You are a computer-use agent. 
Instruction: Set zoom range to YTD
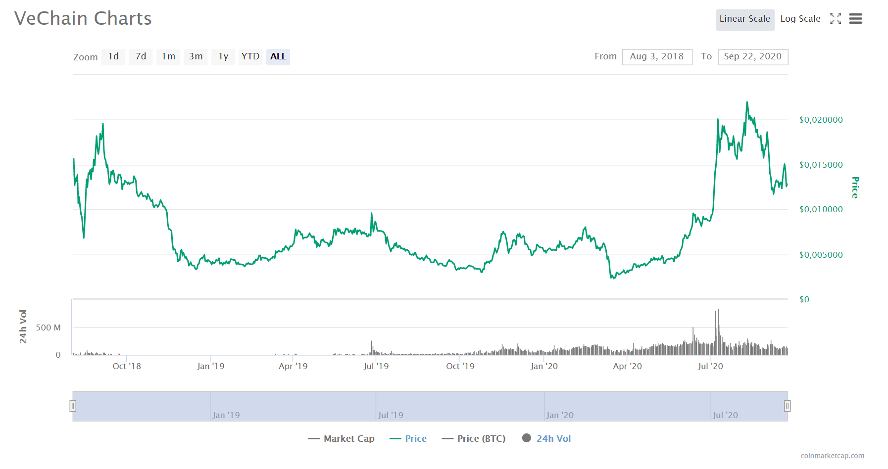[250, 56]
